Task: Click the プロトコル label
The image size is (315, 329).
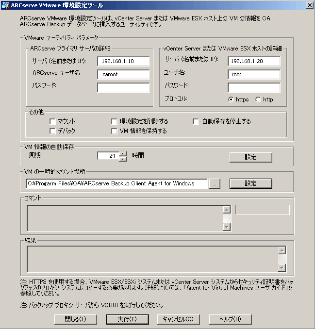Action: tap(176, 99)
